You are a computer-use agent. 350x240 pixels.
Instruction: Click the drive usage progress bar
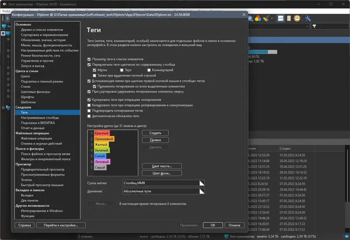[263, 52]
